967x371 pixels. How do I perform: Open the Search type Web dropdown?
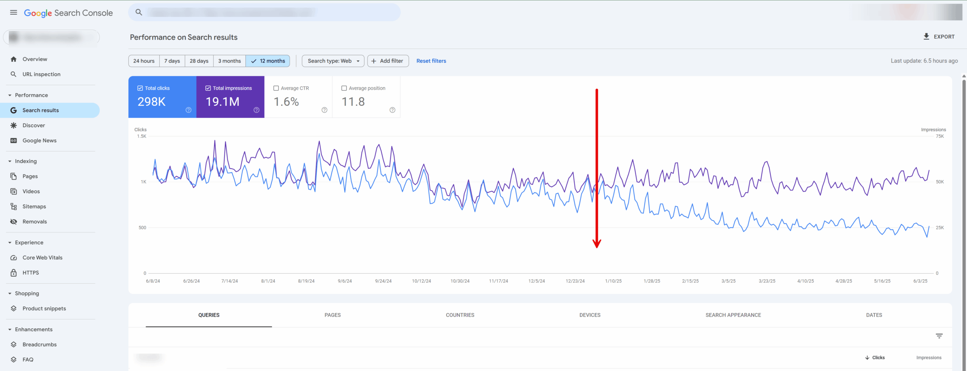click(332, 61)
